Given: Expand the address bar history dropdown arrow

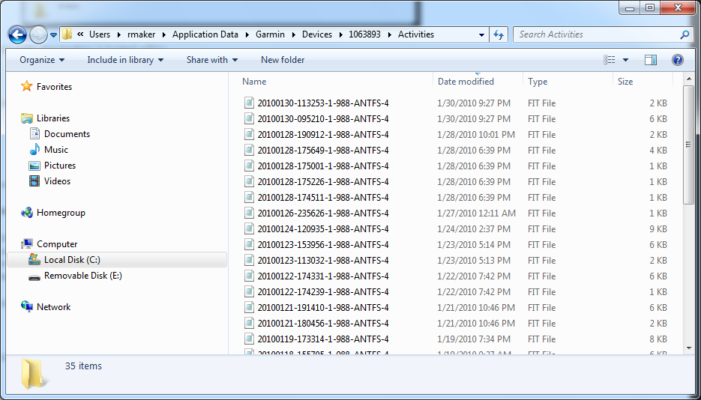Looking at the screenshot, I should tap(481, 34).
